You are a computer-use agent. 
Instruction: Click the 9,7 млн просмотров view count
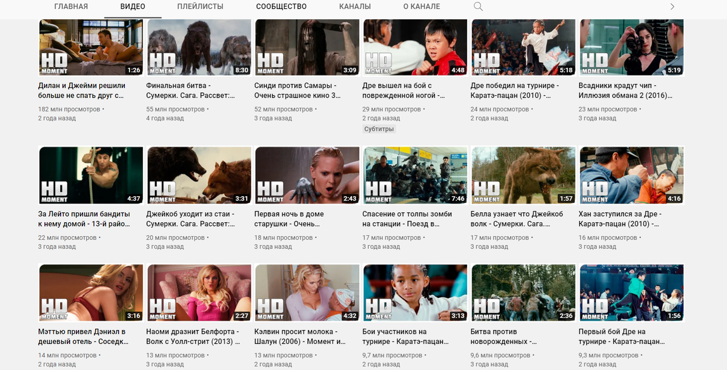[x=393, y=355]
